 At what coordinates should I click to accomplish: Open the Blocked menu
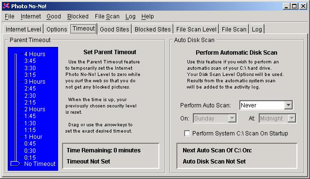click(77, 16)
